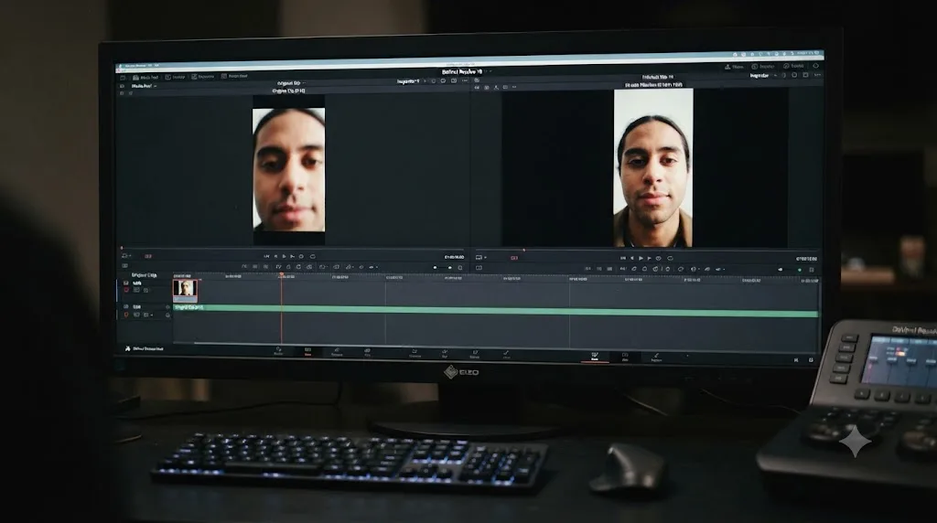Toggle loop playback in left viewer transport
The image size is (937, 523).
click(312, 256)
